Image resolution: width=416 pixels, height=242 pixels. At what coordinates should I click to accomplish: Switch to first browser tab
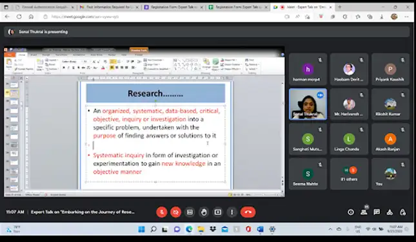45,7
